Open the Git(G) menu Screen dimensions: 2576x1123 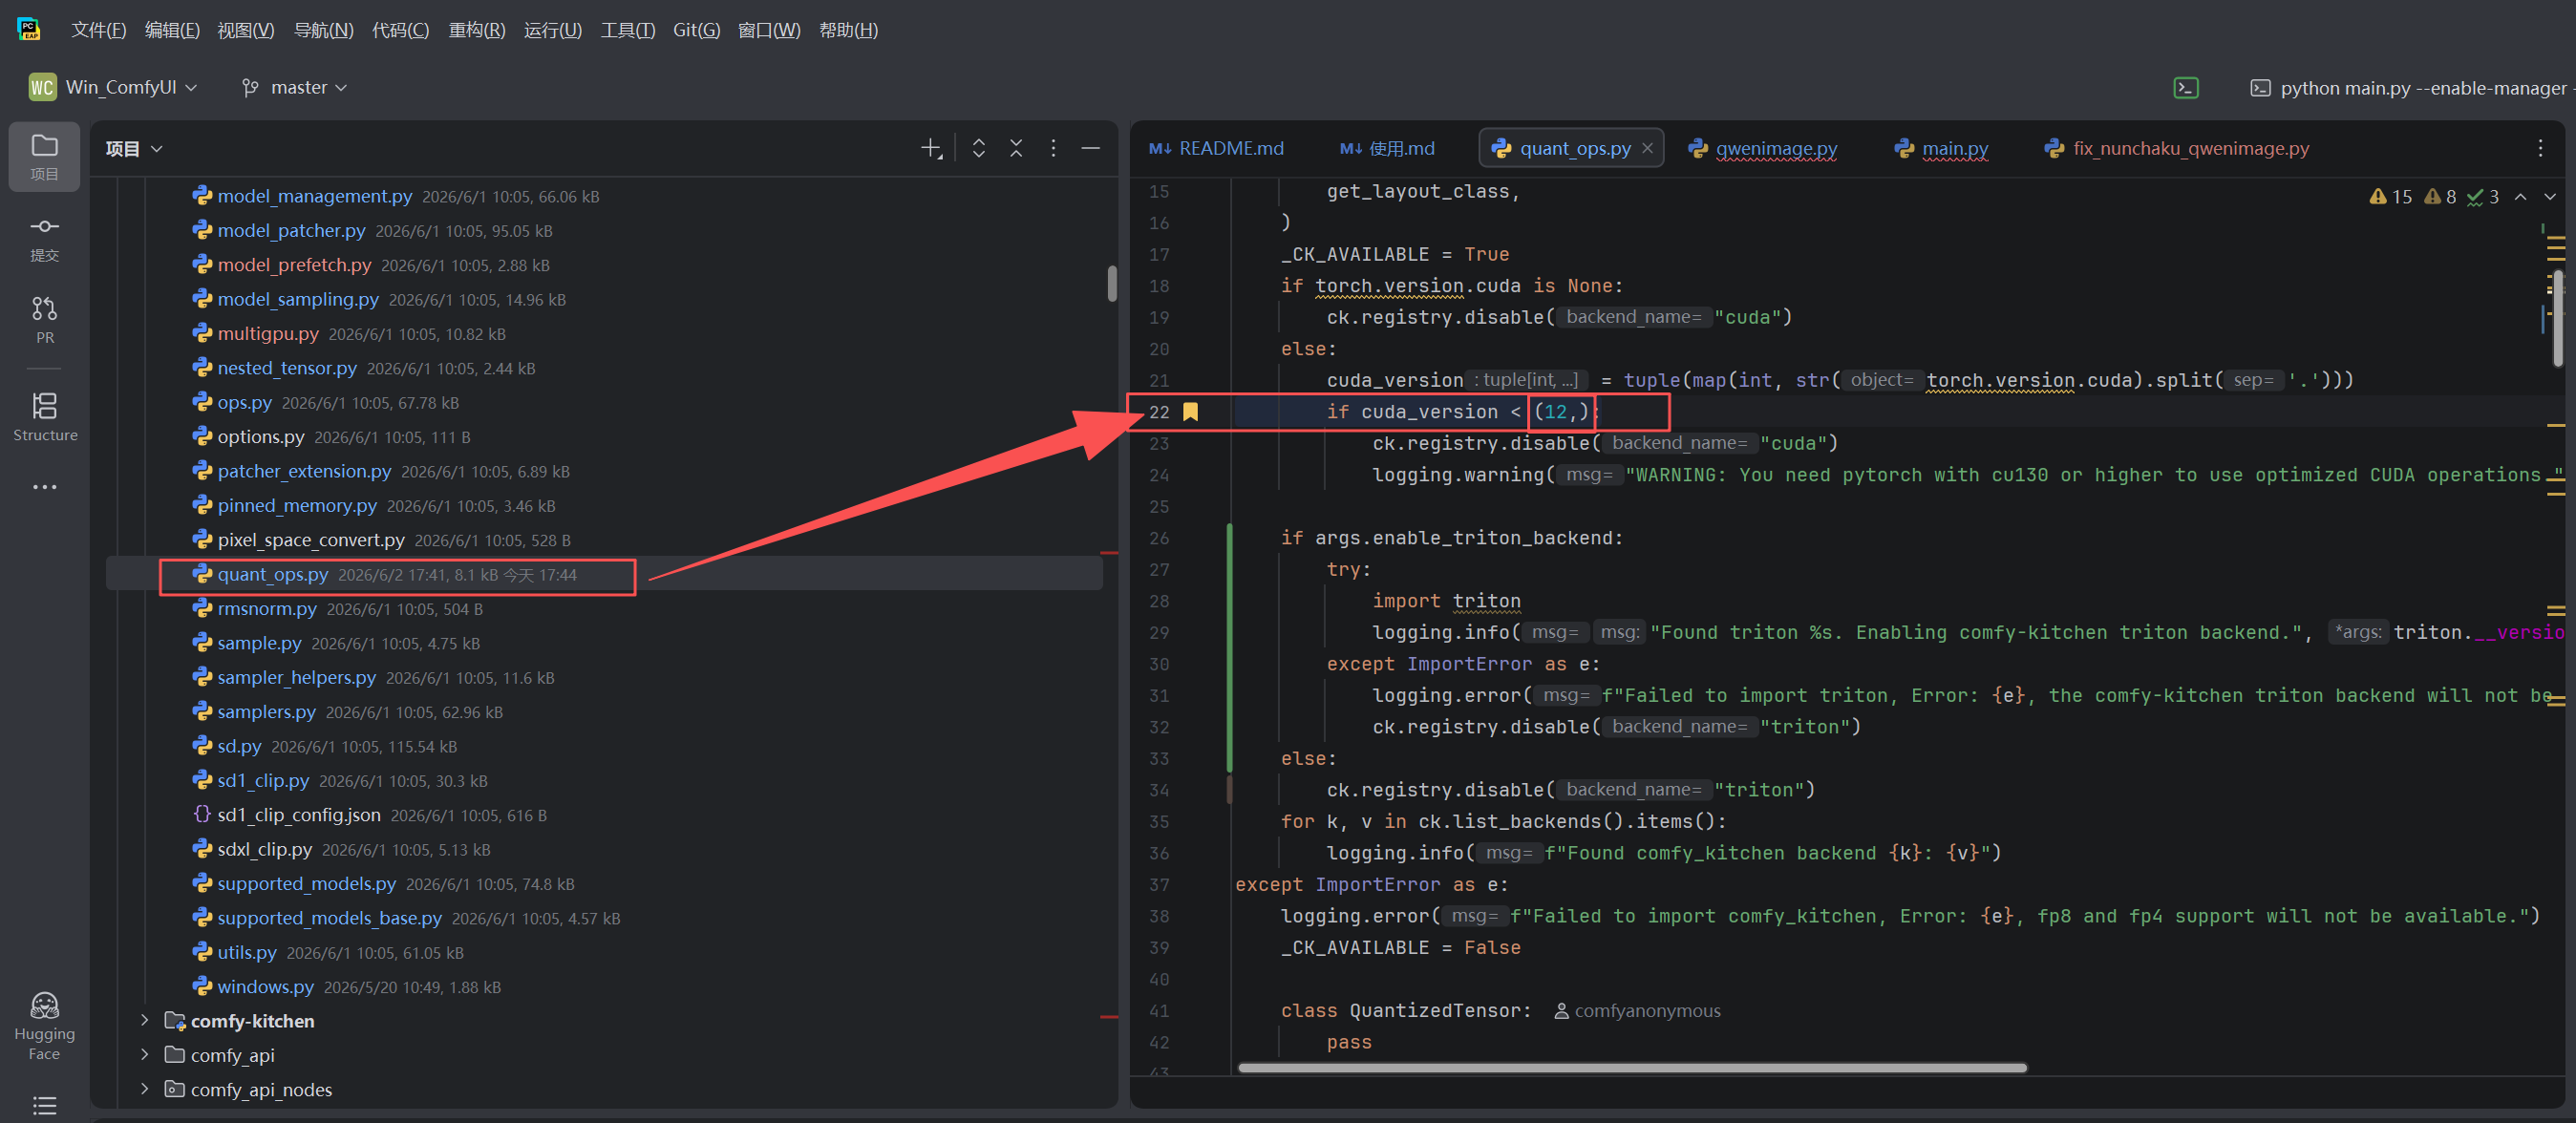[696, 30]
